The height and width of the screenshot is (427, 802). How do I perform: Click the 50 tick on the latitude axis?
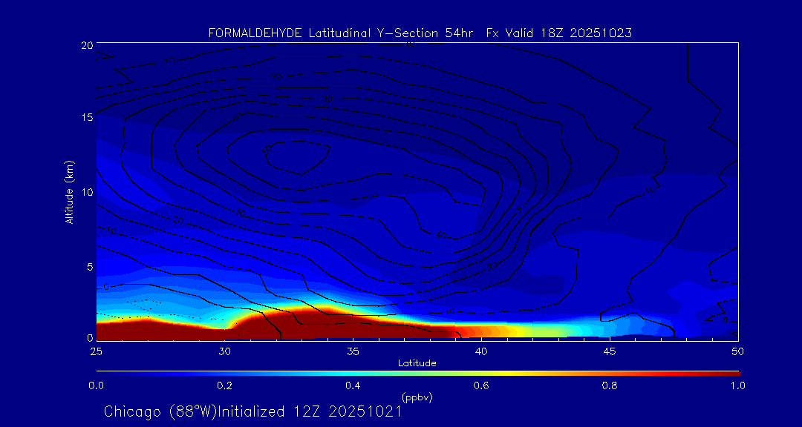click(x=737, y=350)
